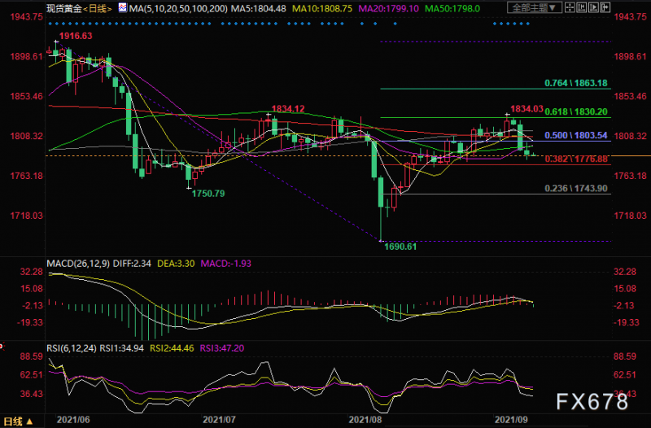The height and width of the screenshot is (428, 651).
Task: Click the 0.764 \ 1863.18 Fibonacci label
Action: point(576,83)
